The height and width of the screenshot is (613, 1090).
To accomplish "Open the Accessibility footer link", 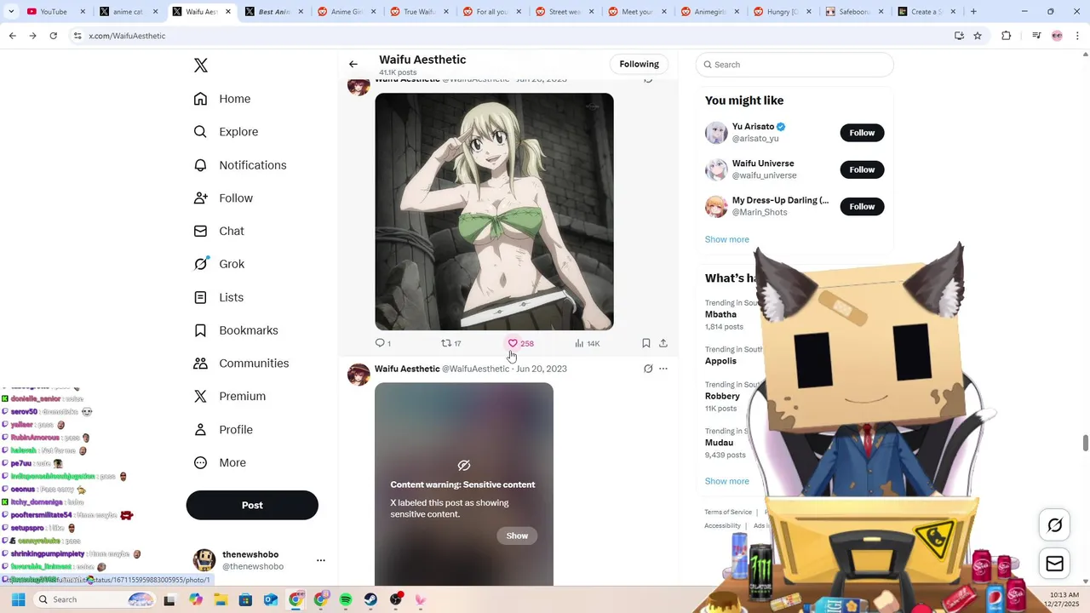I will (722, 525).
